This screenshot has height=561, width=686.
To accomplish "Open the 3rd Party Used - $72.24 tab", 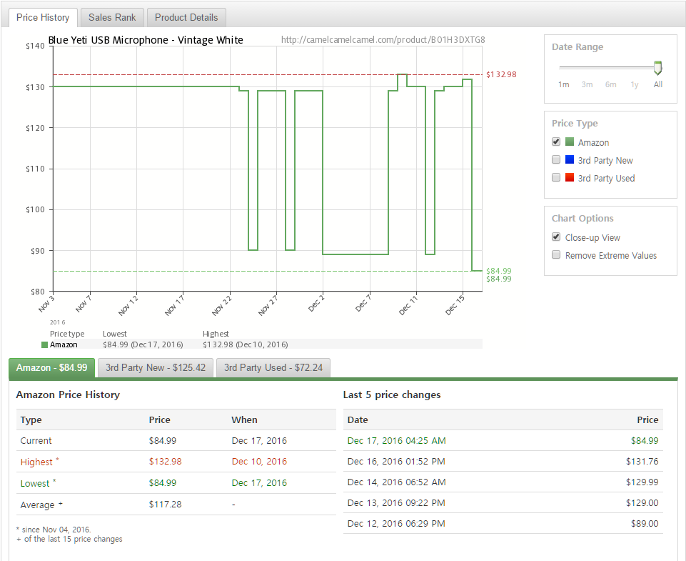I will coord(273,367).
